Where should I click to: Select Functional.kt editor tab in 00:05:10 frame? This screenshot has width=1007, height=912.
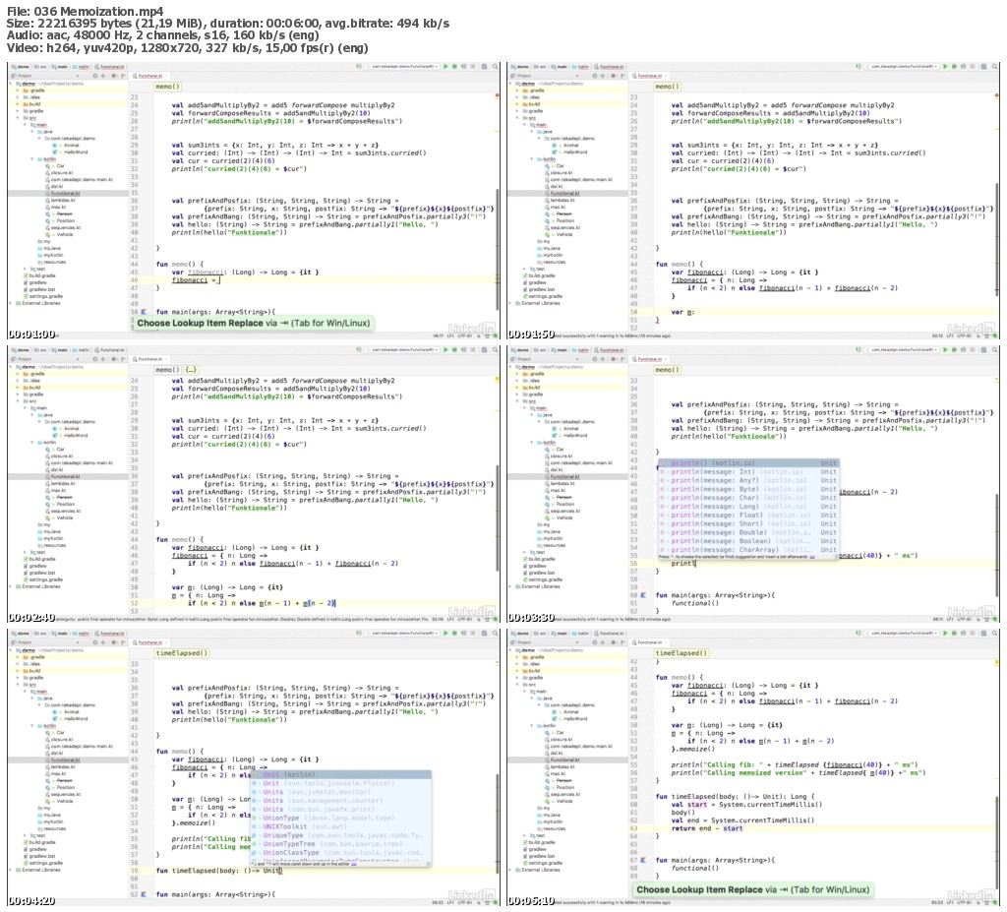649,642
